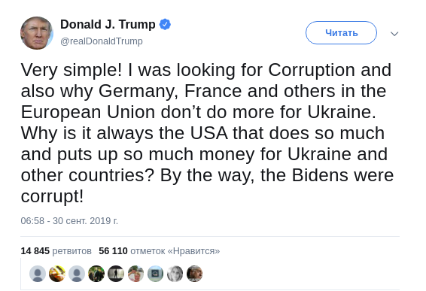Open the black-and-white blonde woman avatar

pyautogui.click(x=175, y=274)
